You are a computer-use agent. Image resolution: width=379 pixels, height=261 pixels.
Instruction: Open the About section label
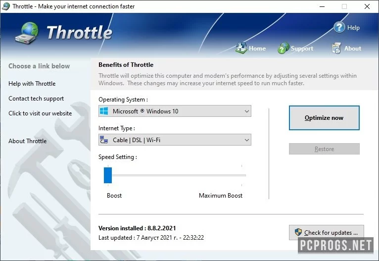353,49
